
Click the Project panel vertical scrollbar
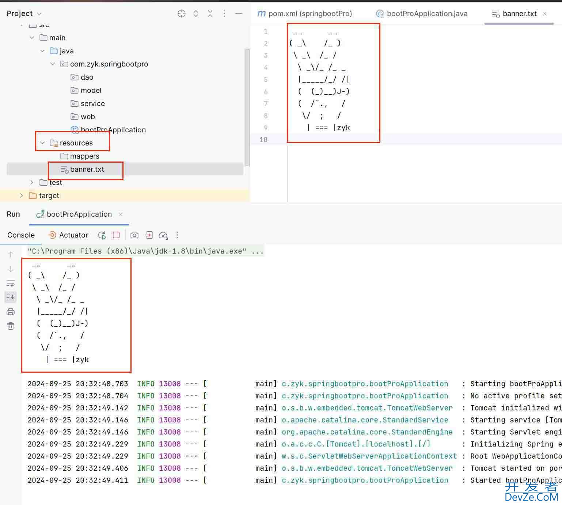247,107
